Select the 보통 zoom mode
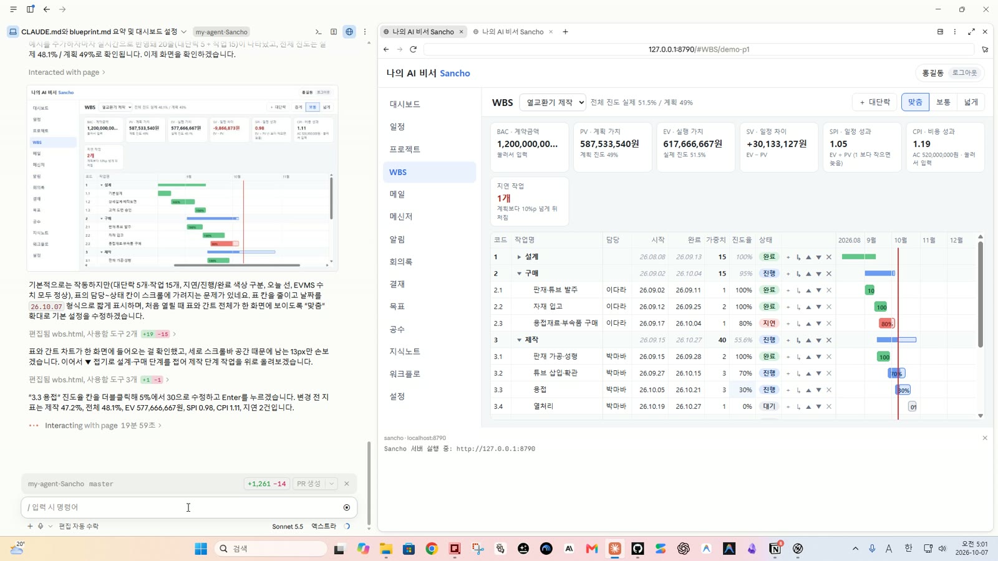This screenshot has width=998, height=561. [x=943, y=102]
